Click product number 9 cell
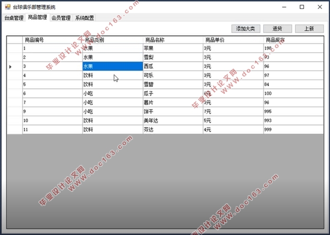Image resolution: width=330 pixels, height=235 pixels. click(53, 112)
